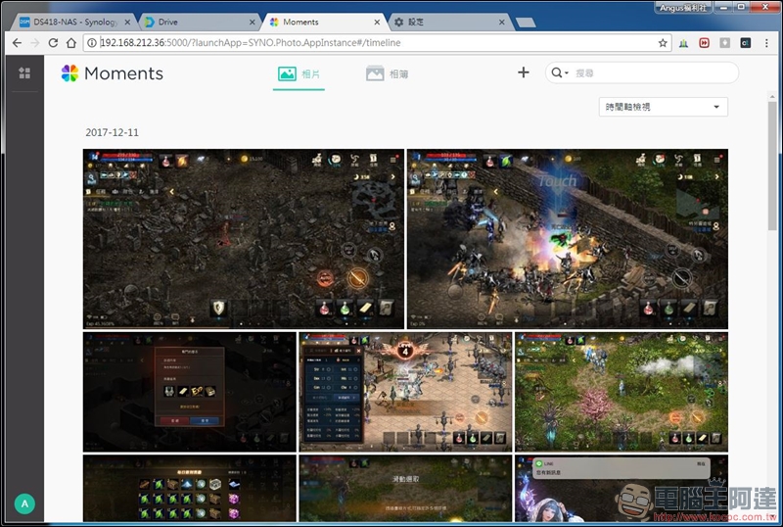Click the address bar URL
Viewport: 783px width, 527px height.
(x=251, y=43)
